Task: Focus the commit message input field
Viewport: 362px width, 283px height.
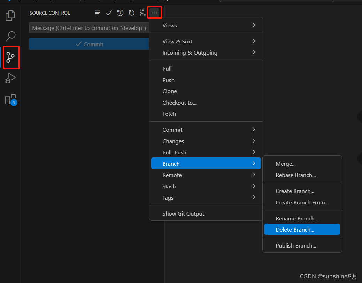Action: [89, 28]
